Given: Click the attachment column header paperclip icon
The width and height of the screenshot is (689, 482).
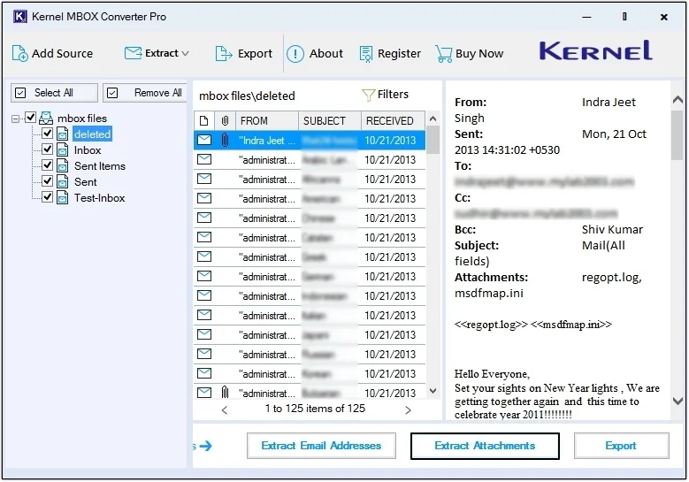Looking at the screenshot, I should click(x=225, y=121).
